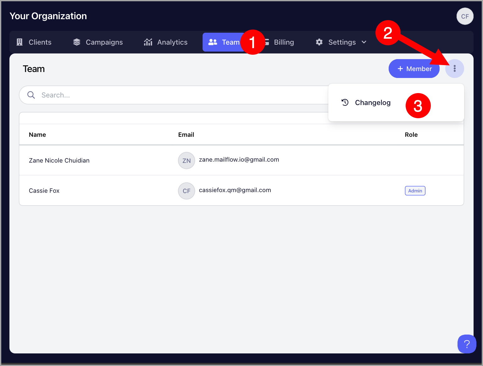Click the Analytics chart icon
Screen dimensions: 483x366
point(148,42)
